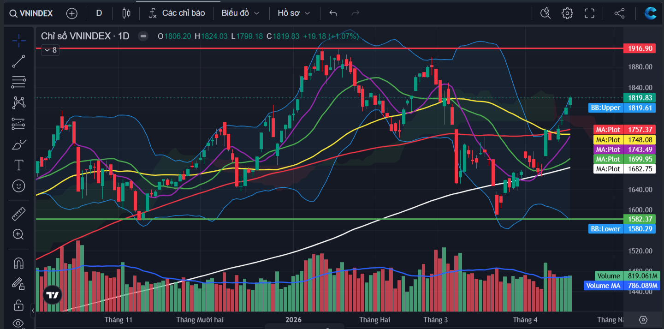Open the candlestick chart style selector
This screenshot has height=329, width=664.
[126, 13]
